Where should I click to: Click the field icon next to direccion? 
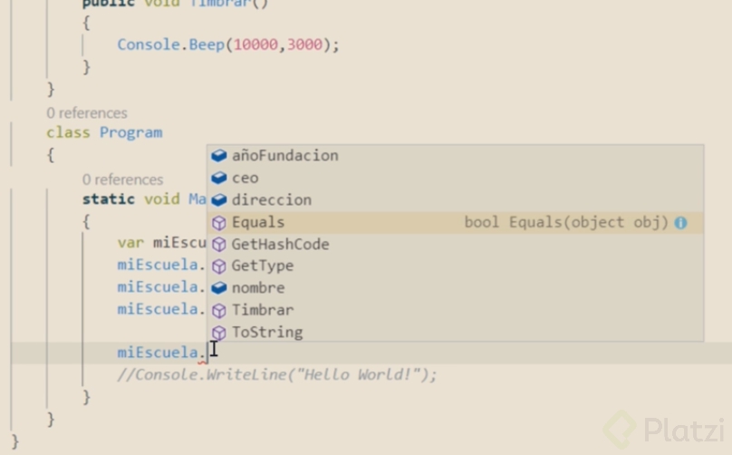coord(219,200)
